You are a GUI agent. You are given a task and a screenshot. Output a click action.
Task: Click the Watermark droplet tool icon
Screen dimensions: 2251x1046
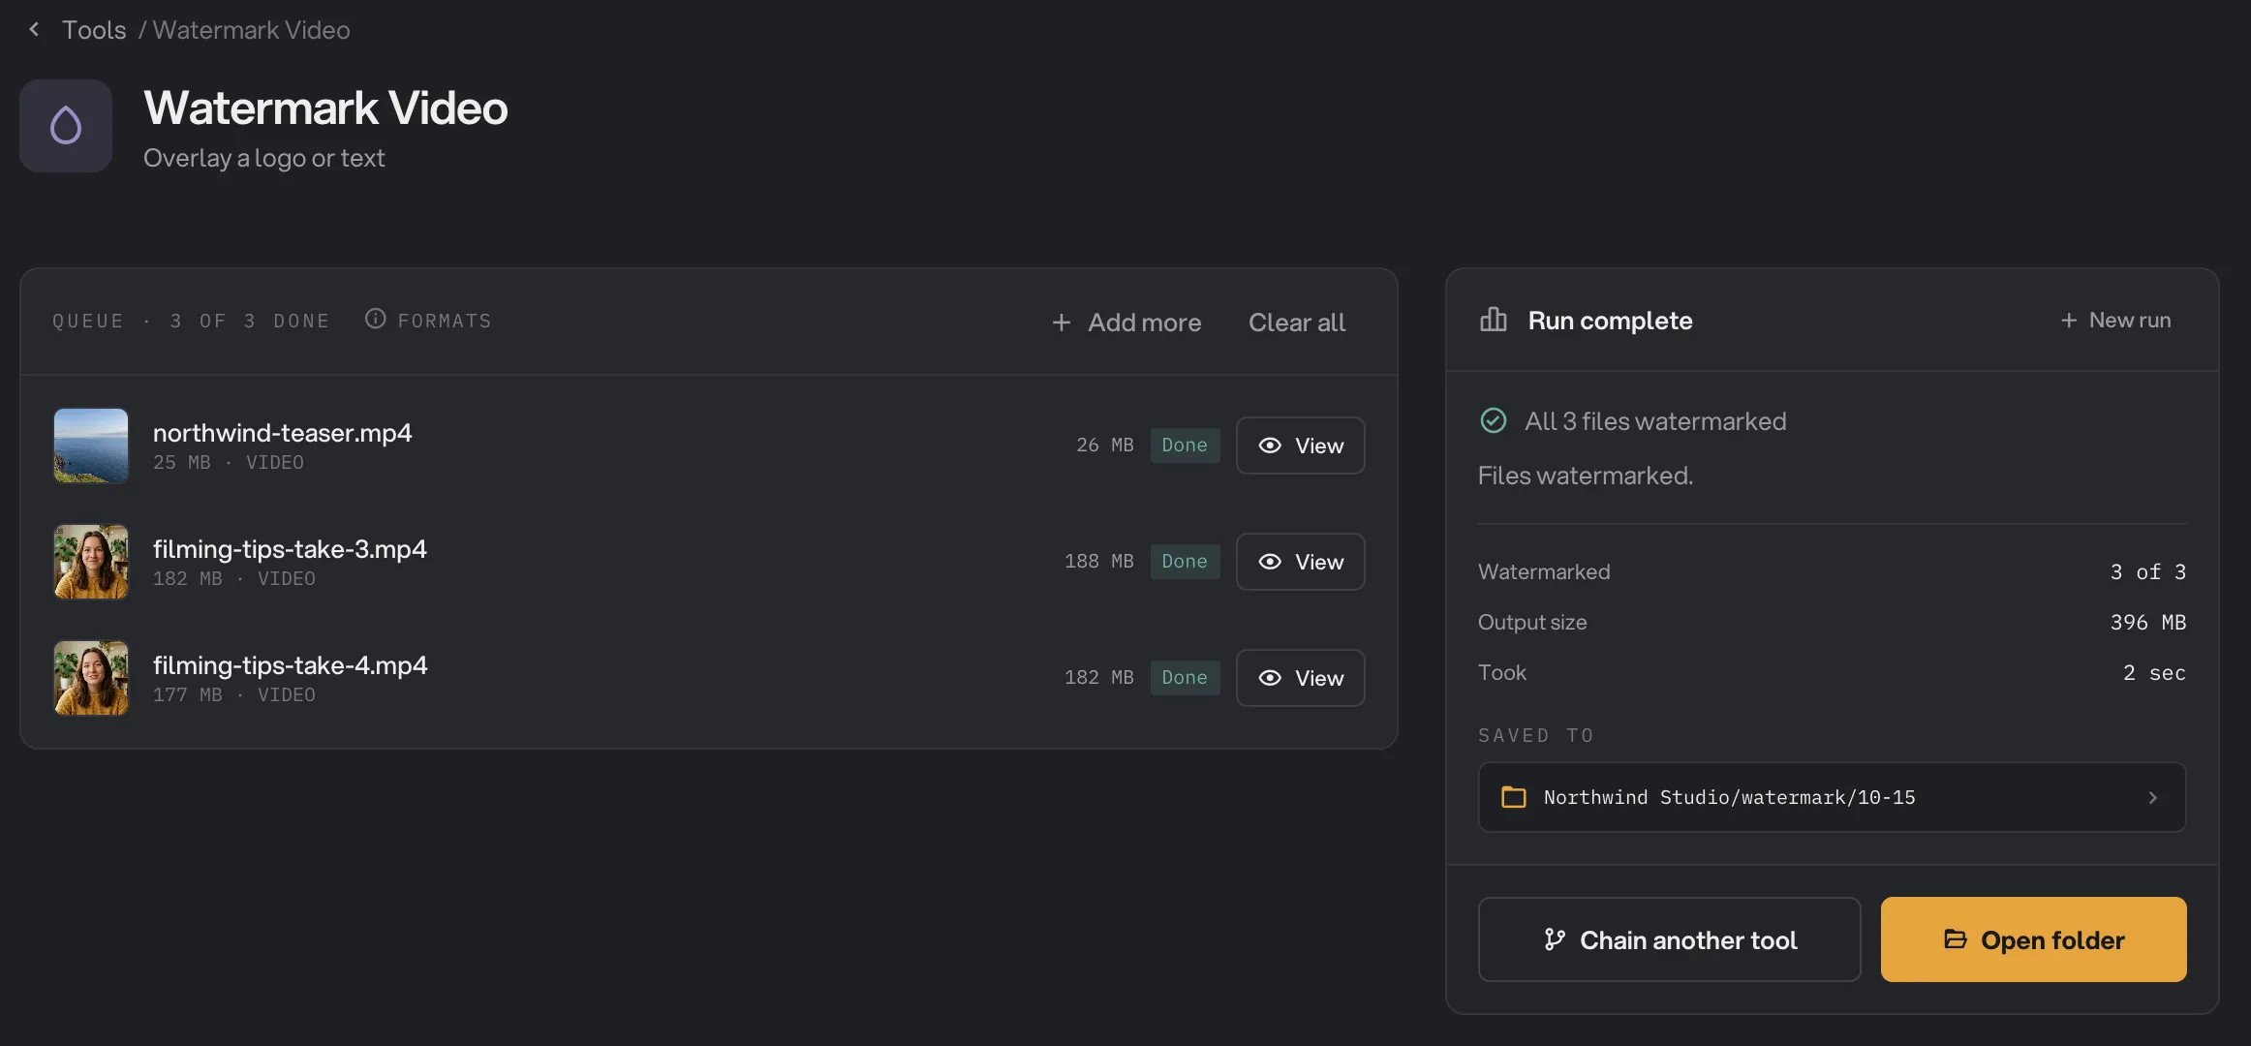pyautogui.click(x=66, y=126)
